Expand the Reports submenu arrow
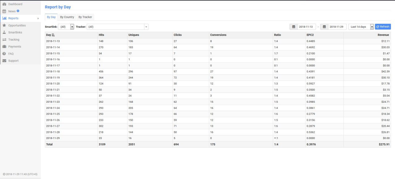This screenshot has height=179, width=395. [38, 18]
